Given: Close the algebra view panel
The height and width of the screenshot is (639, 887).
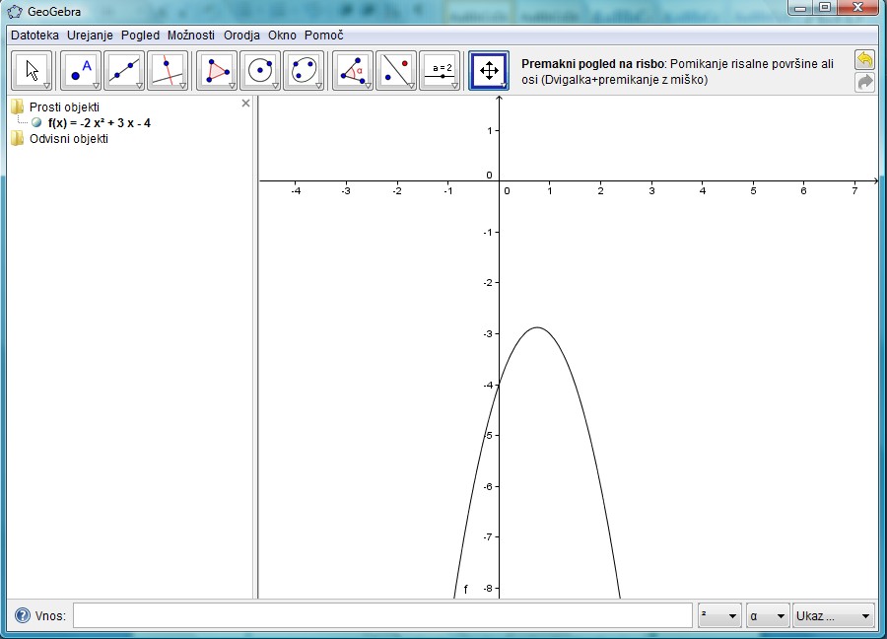Looking at the screenshot, I should pyautogui.click(x=246, y=104).
